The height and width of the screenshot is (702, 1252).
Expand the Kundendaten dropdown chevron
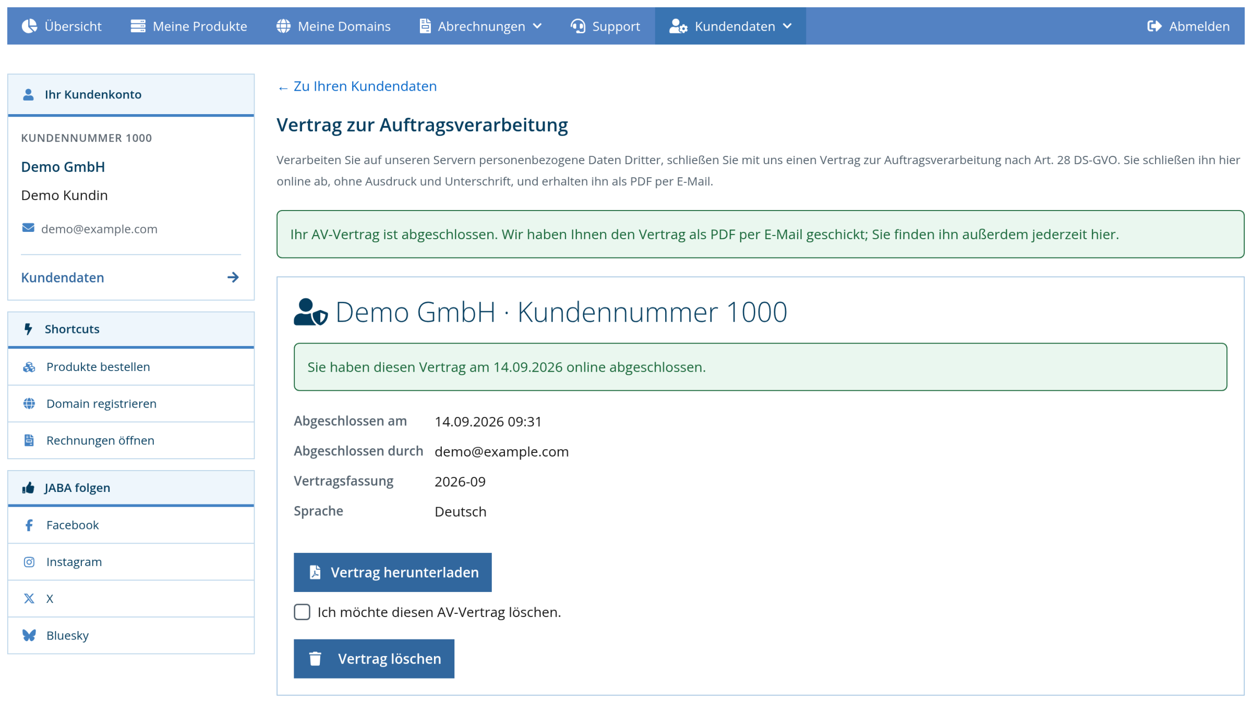click(787, 26)
